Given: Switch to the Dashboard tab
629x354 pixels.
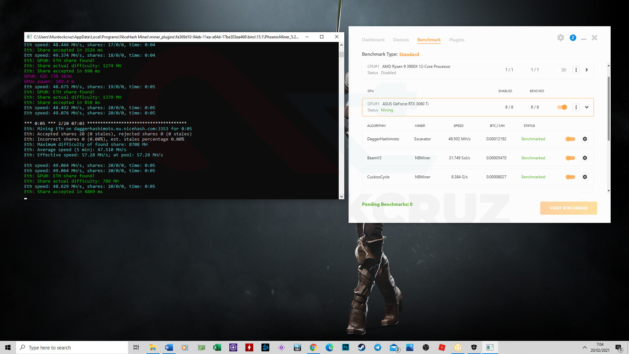Looking at the screenshot, I should click(373, 40).
